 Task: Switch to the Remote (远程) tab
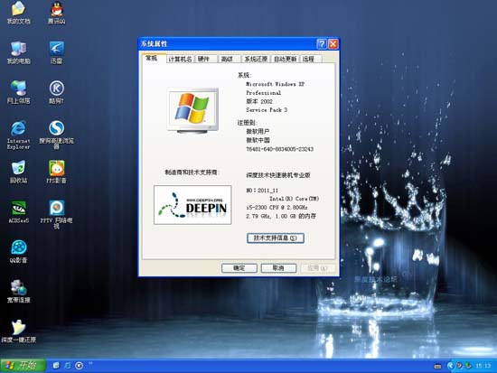(311, 59)
